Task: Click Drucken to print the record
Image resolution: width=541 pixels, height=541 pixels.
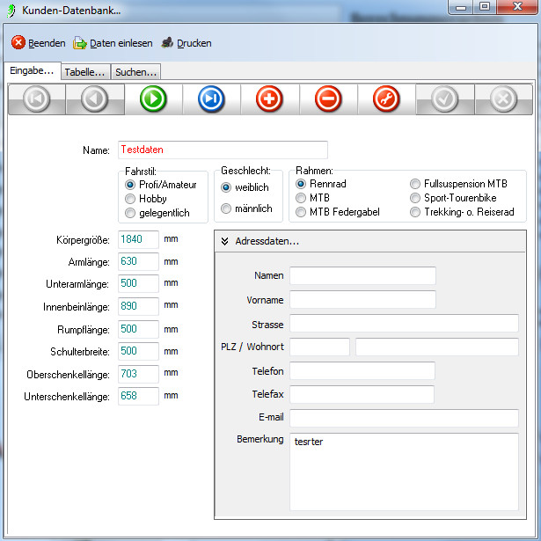Action: [186, 42]
